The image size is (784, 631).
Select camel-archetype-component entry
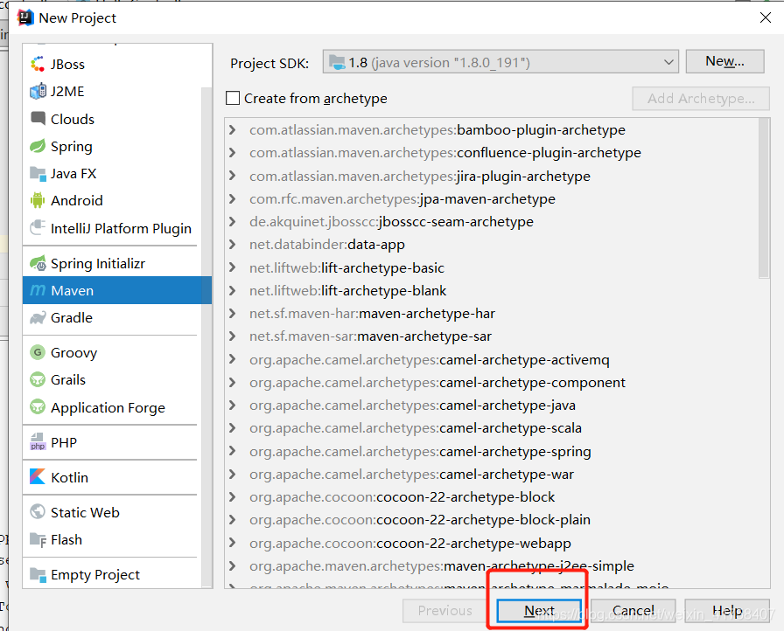tap(437, 383)
